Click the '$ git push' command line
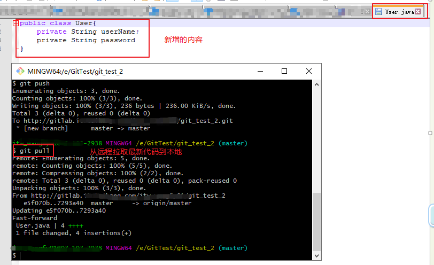Viewport: 434px width, 265px height. [31, 83]
